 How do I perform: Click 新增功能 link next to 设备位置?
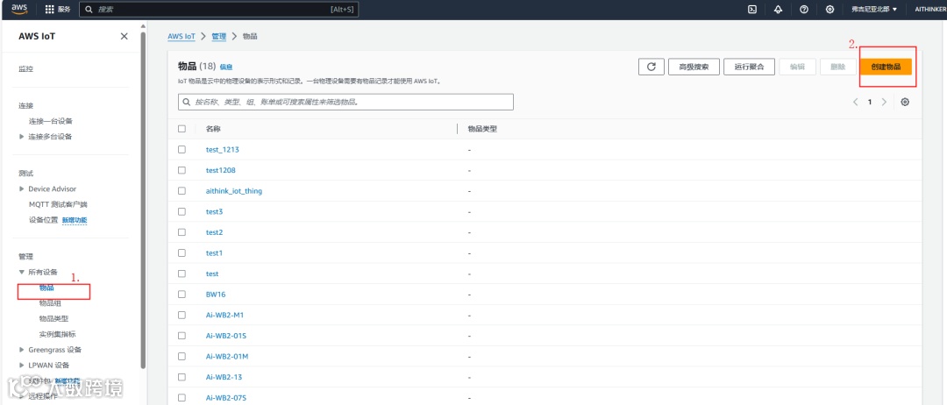click(75, 220)
